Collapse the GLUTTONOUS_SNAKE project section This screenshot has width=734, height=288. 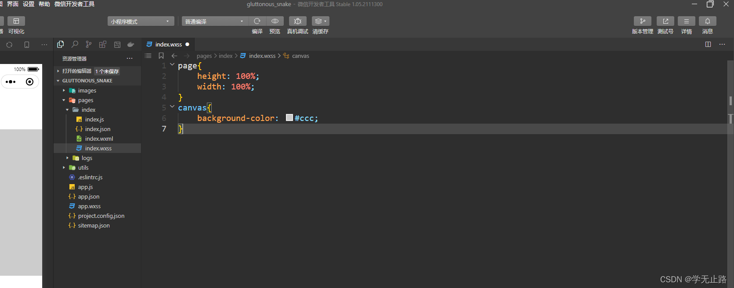(58, 81)
